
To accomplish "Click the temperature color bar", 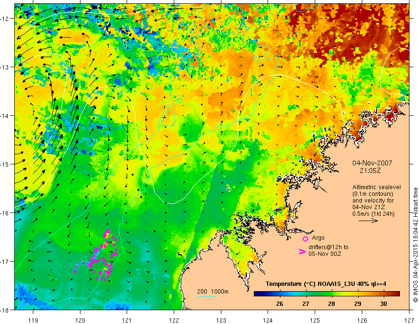I will 327,294.
